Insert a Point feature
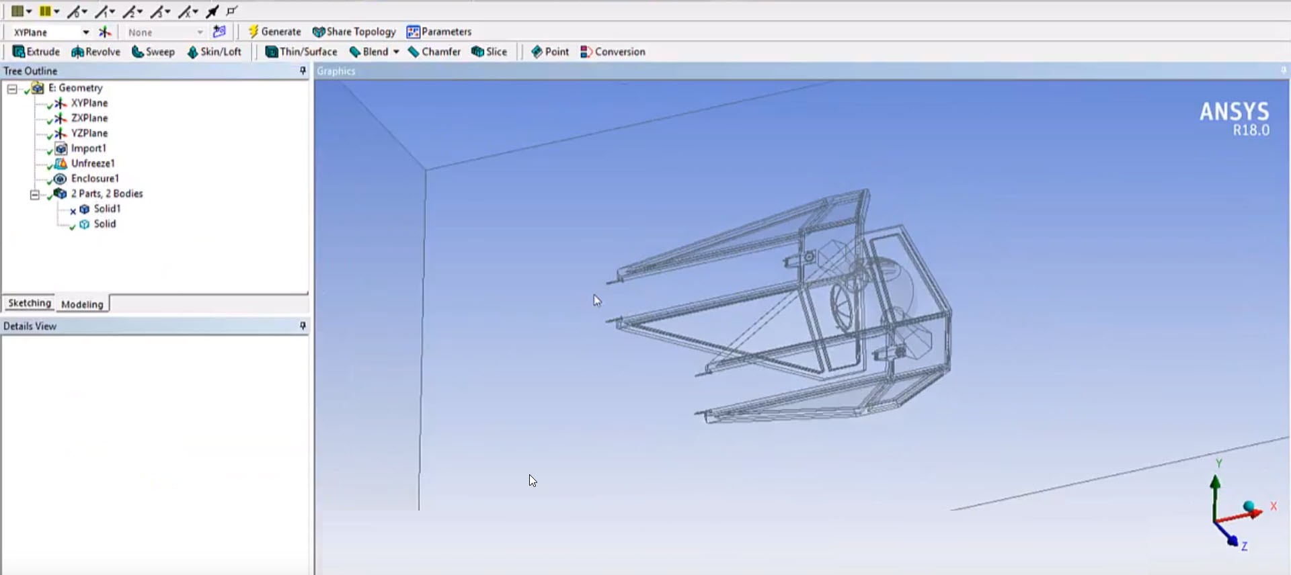The height and width of the screenshot is (575, 1291). pos(550,52)
